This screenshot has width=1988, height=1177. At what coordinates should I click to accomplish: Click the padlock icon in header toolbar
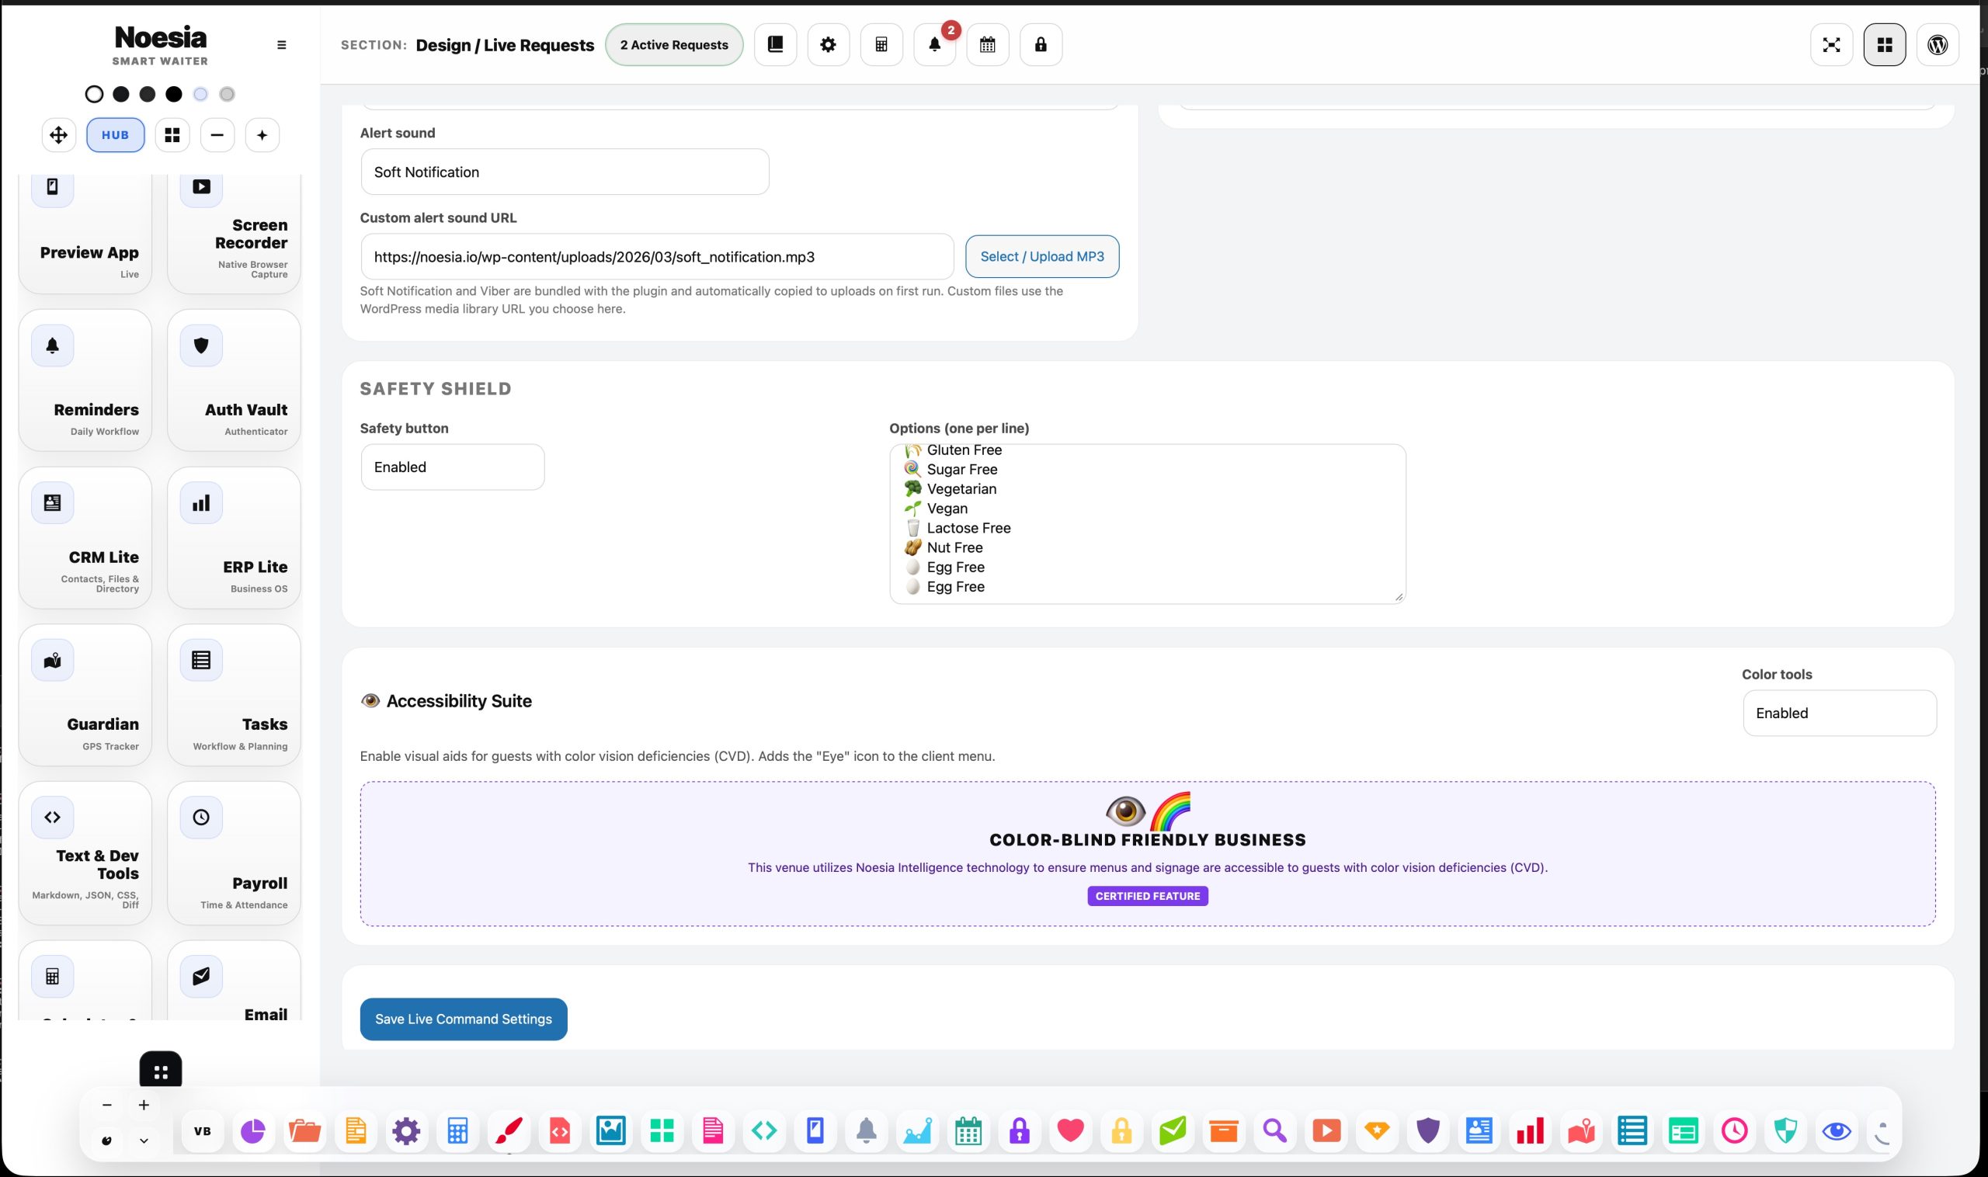click(1041, 44)
